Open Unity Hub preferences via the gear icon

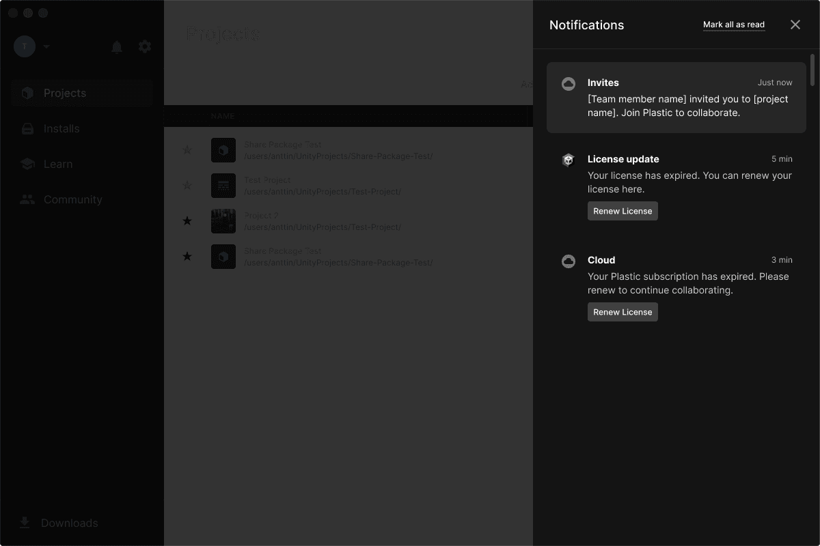pyautogui.click(x=144, y=46)
